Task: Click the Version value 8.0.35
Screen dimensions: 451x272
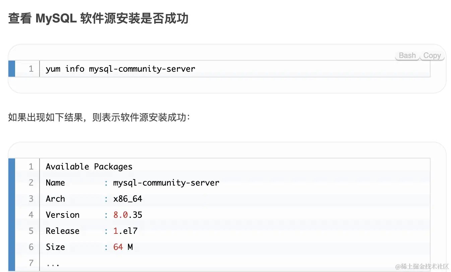Action: 128,215
